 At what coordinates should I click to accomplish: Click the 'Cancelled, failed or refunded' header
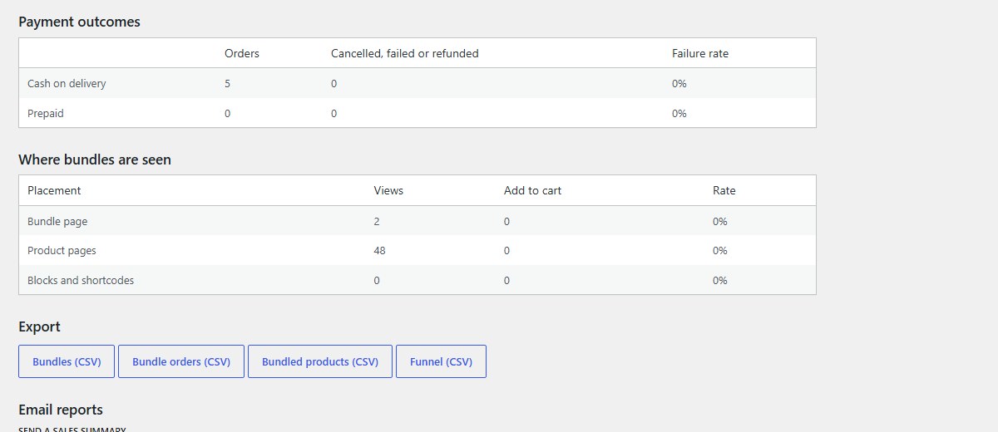click(405, 53)
